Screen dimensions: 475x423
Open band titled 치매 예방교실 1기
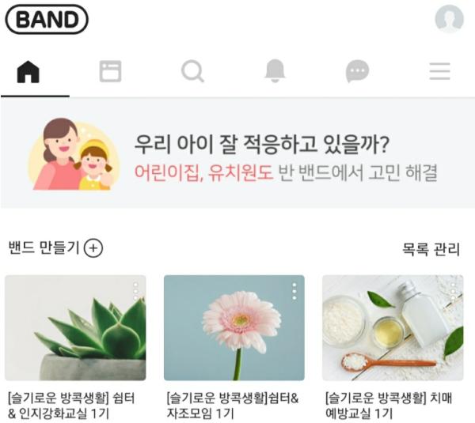point(389,406)
